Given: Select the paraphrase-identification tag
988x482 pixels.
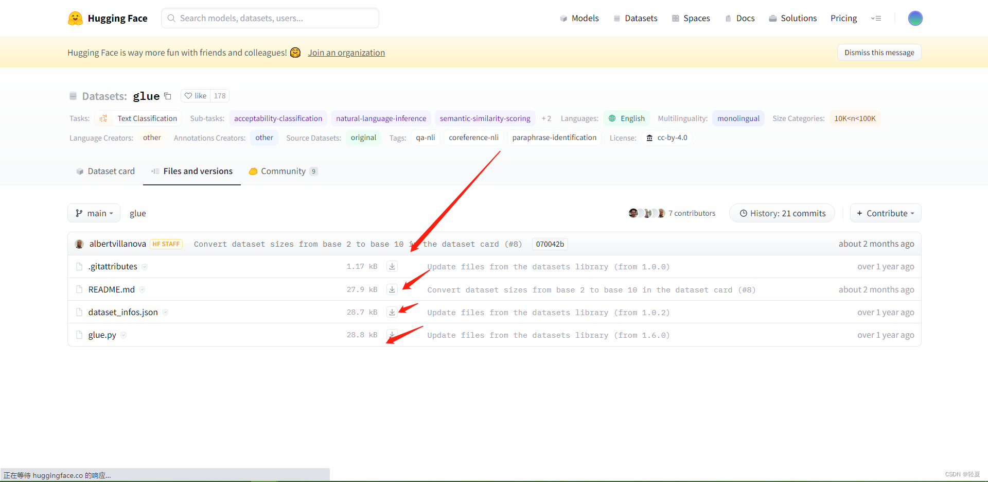Looking at the screenshot, I should click(554, 137).
